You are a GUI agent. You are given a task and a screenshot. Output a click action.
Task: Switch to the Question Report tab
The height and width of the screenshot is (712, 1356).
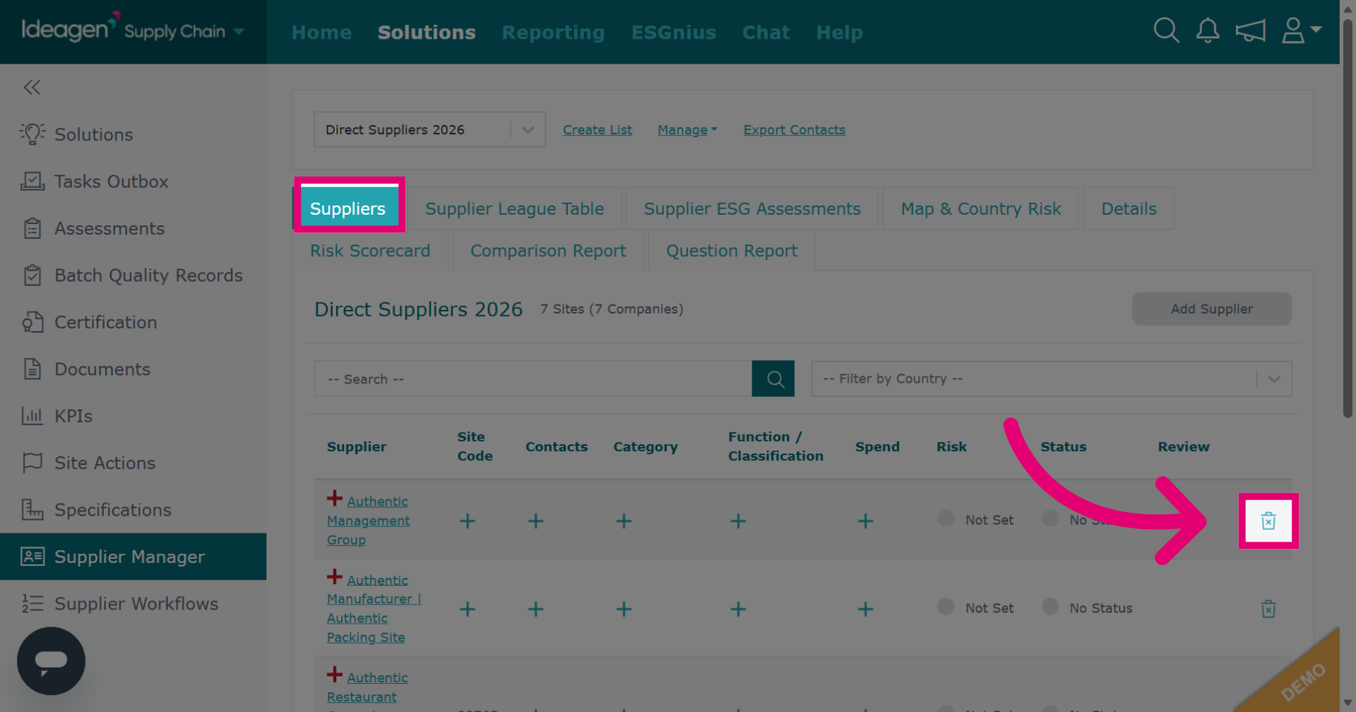pyautogui.click(x=732, y=251)
